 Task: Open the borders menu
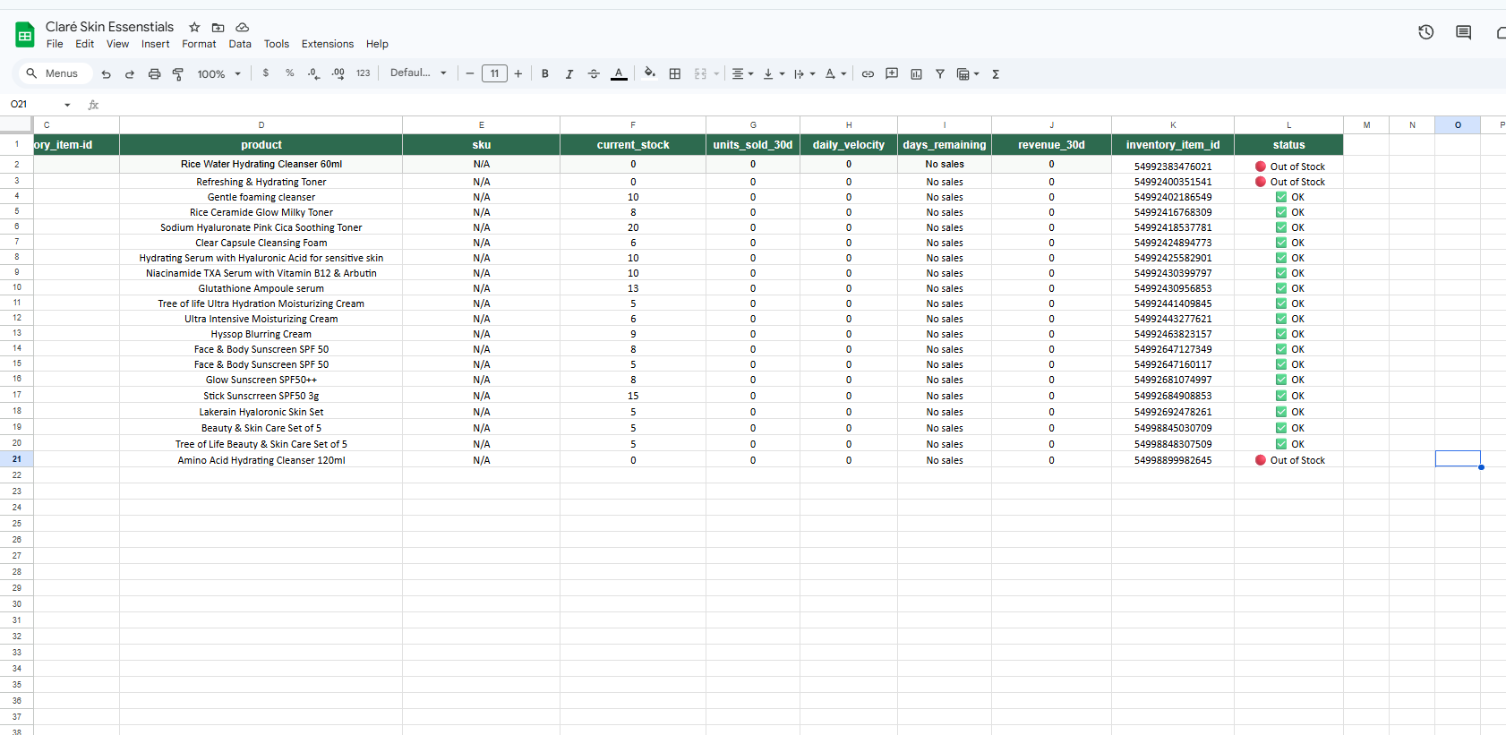(675, 74)
